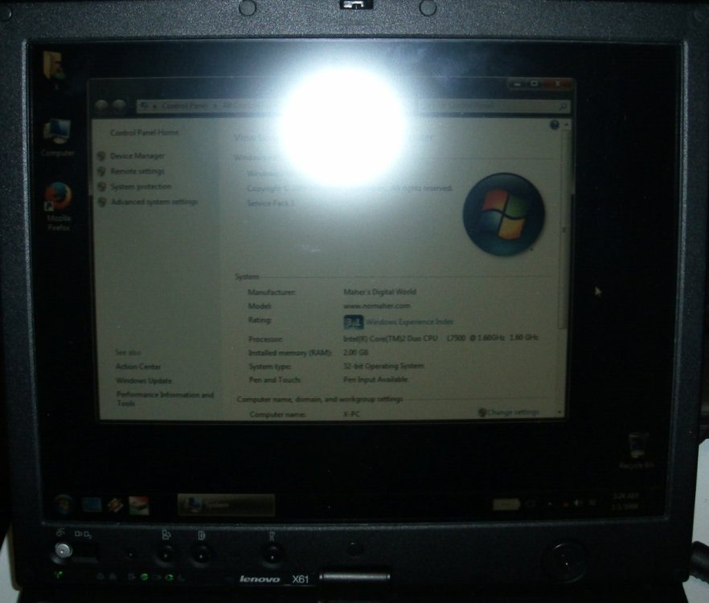Open Device Manager from the left pane

coord(137,156)
